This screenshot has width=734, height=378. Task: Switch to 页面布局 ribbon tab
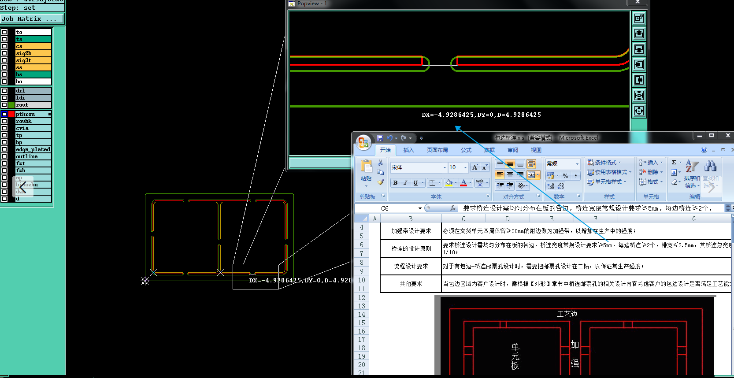(x=437, y=150)
